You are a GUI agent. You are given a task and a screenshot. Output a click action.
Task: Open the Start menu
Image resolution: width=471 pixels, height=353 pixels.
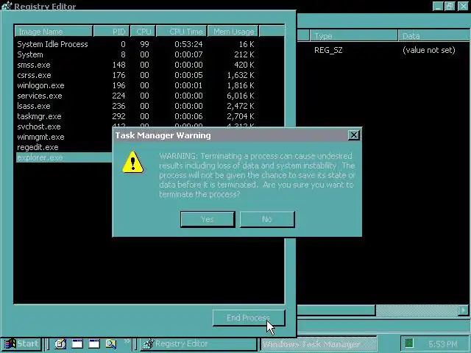pos(21,343)
